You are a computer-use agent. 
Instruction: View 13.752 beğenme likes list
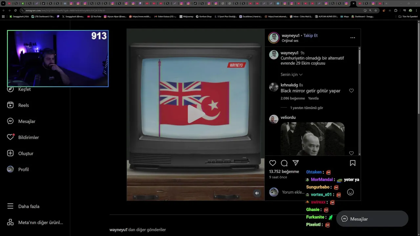(x=284, y=171)
